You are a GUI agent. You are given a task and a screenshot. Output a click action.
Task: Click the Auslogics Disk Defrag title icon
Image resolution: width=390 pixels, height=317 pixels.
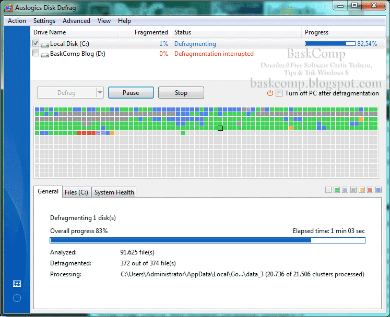click(x=8, y=8)
